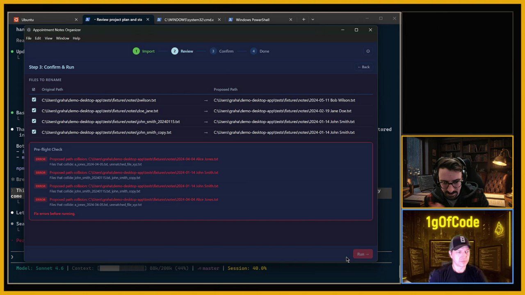525x295 pixels.
Task: Click the Ubuntu tab icon
Action: coord(16,20)
